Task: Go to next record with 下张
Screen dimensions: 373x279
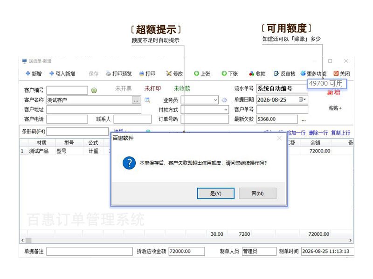Action: click(x=229, y=74)
